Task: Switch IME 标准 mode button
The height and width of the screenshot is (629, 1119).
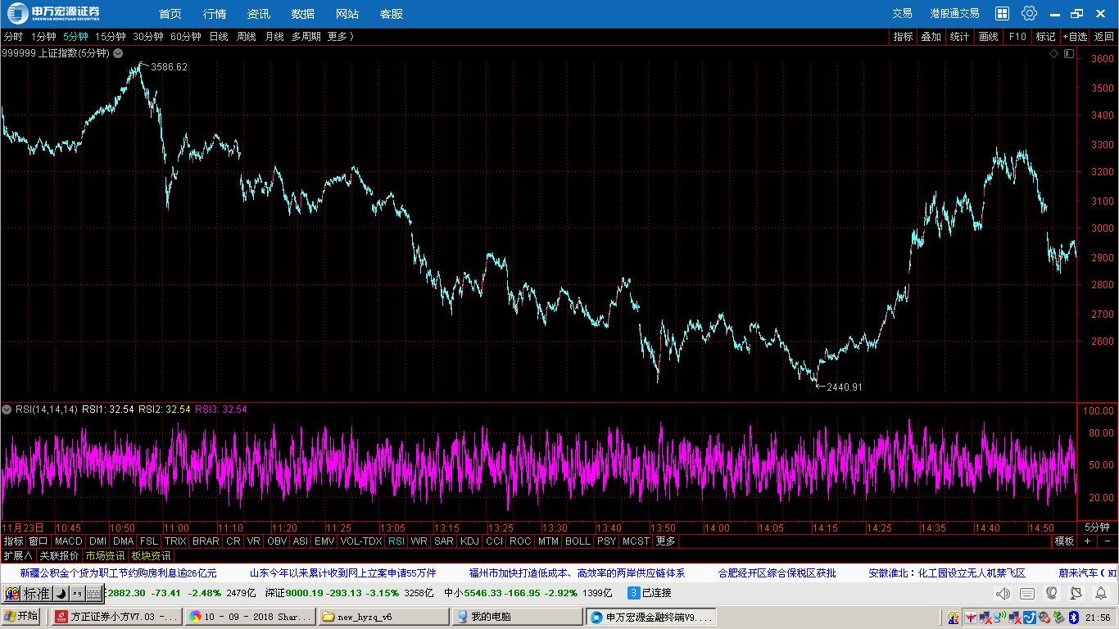Action: 36,593
